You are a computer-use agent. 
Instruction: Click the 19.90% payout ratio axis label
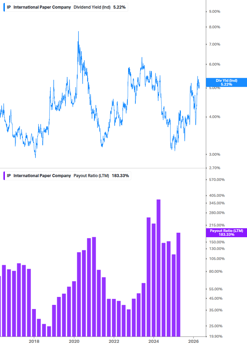point(216,336)
